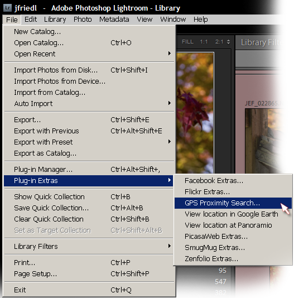294x298 pixels.
Task: Expand the Export with Preset submenu arrow
Action: (x=170, y=142)
